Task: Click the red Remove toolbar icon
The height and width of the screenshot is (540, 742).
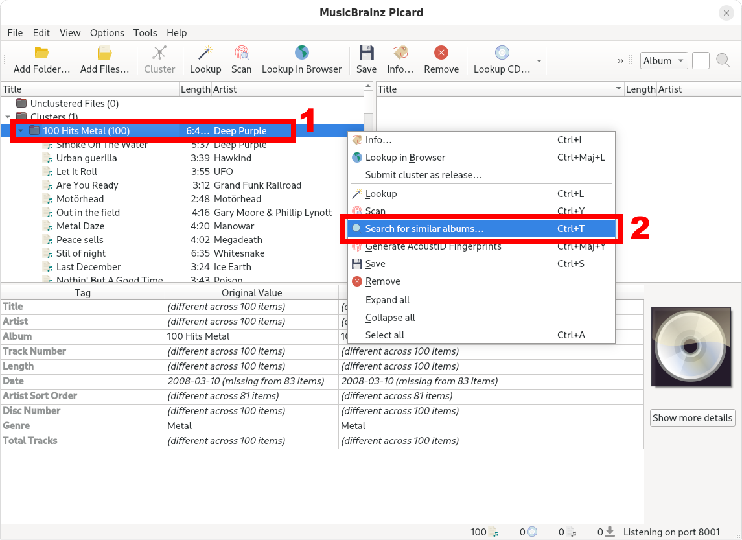Action: [x=441, y=54]
